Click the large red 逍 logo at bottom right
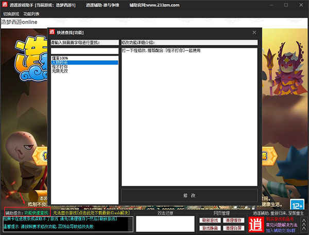 [256, 225]
